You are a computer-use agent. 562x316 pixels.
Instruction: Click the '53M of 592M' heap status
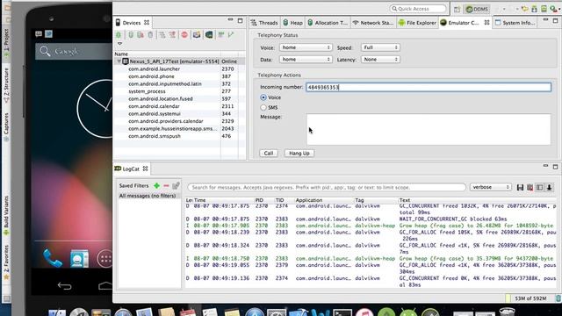pos(530,298)
